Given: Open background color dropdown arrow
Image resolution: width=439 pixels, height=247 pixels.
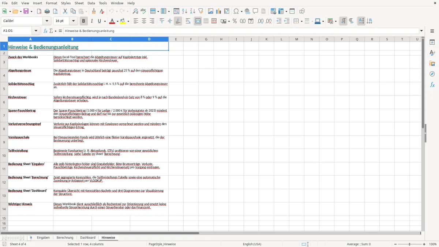Looking at the screenshot, I should [x=128, y=21].
